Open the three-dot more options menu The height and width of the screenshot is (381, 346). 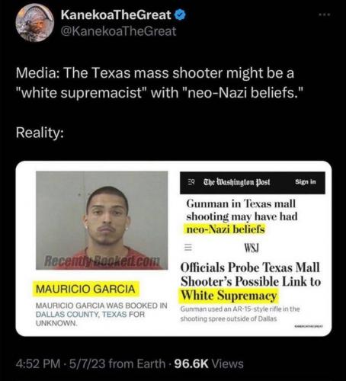(325, 14)
